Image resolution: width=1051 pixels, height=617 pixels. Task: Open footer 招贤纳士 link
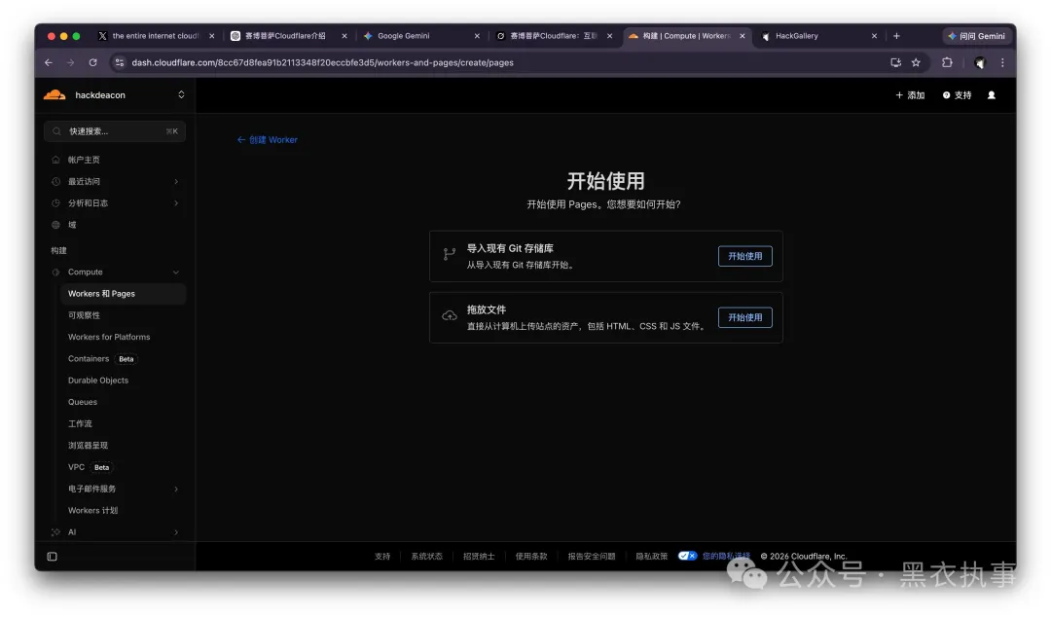pyautogui.click(x=479, y=556)
